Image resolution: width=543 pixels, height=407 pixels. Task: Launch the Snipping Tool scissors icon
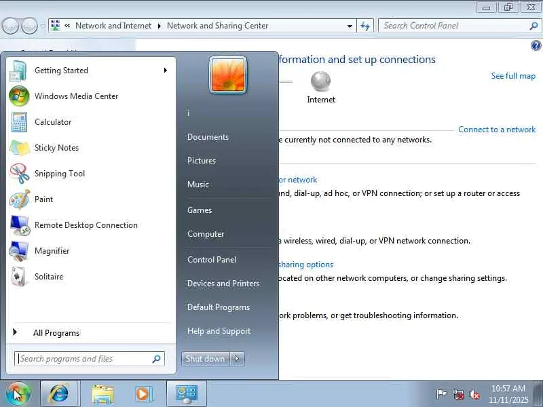pyautogui.click(x=20, y=174)
